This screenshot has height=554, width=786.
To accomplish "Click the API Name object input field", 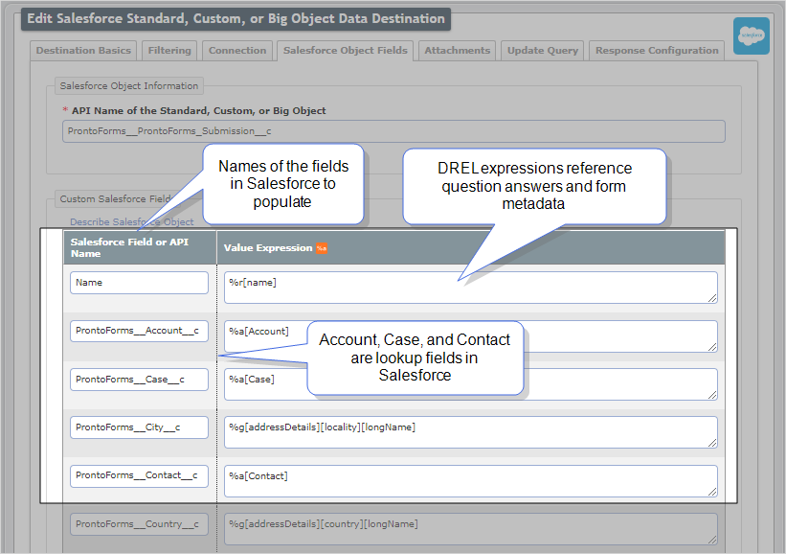I will pyautogui.click(x=393, y=131).
